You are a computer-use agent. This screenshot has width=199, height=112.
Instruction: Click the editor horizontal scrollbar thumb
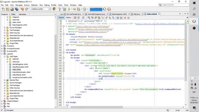pos(97,107)
